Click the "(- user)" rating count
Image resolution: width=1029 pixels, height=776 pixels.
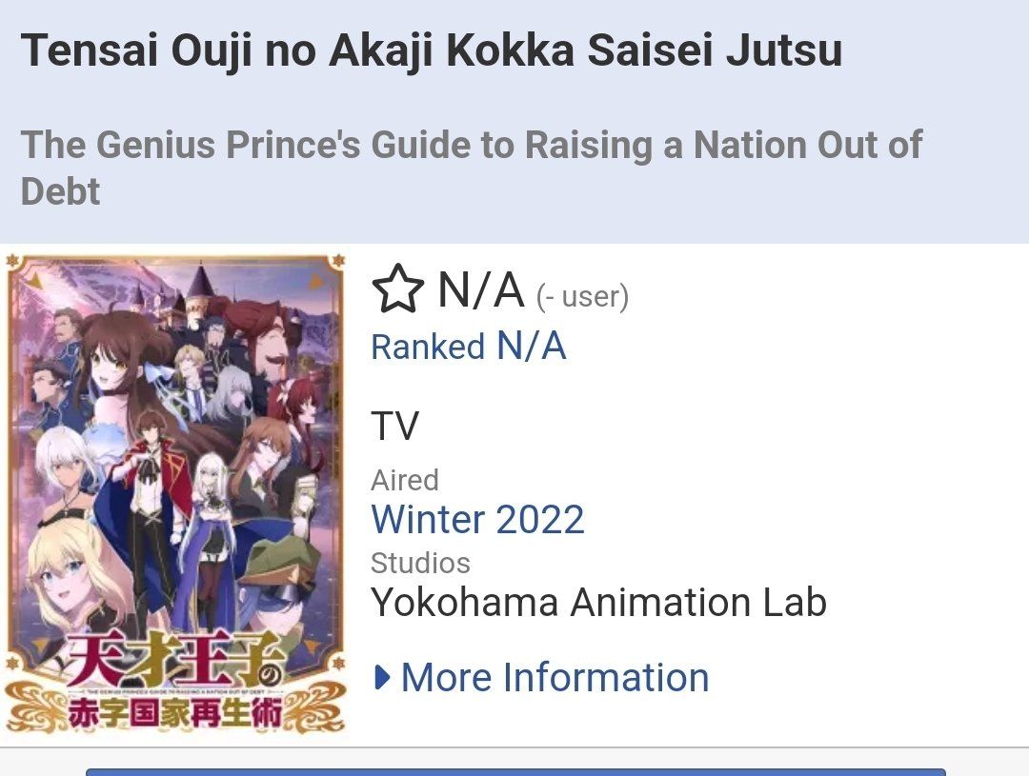[x=582, y=297]
